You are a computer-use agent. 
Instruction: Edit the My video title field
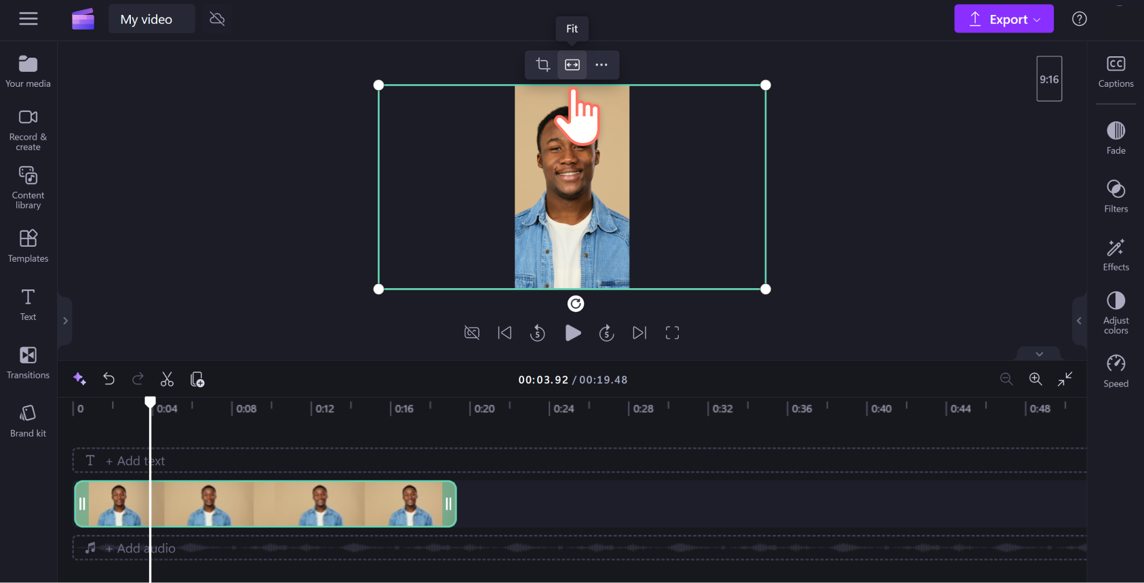[151, 19]
